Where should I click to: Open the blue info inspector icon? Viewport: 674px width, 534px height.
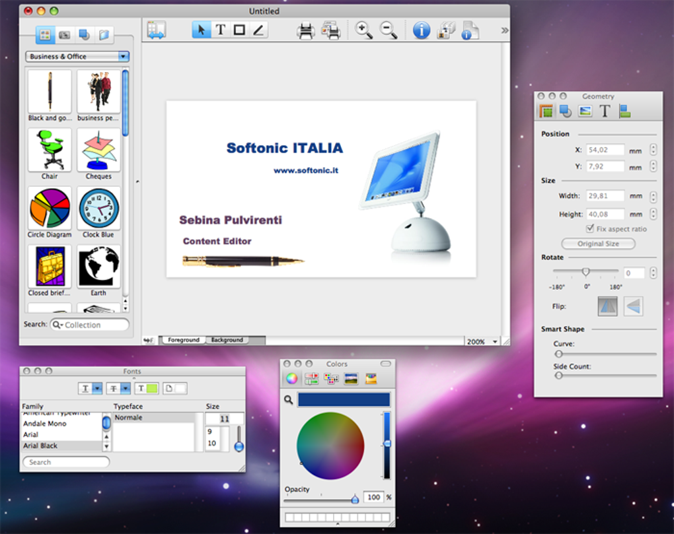422,30
